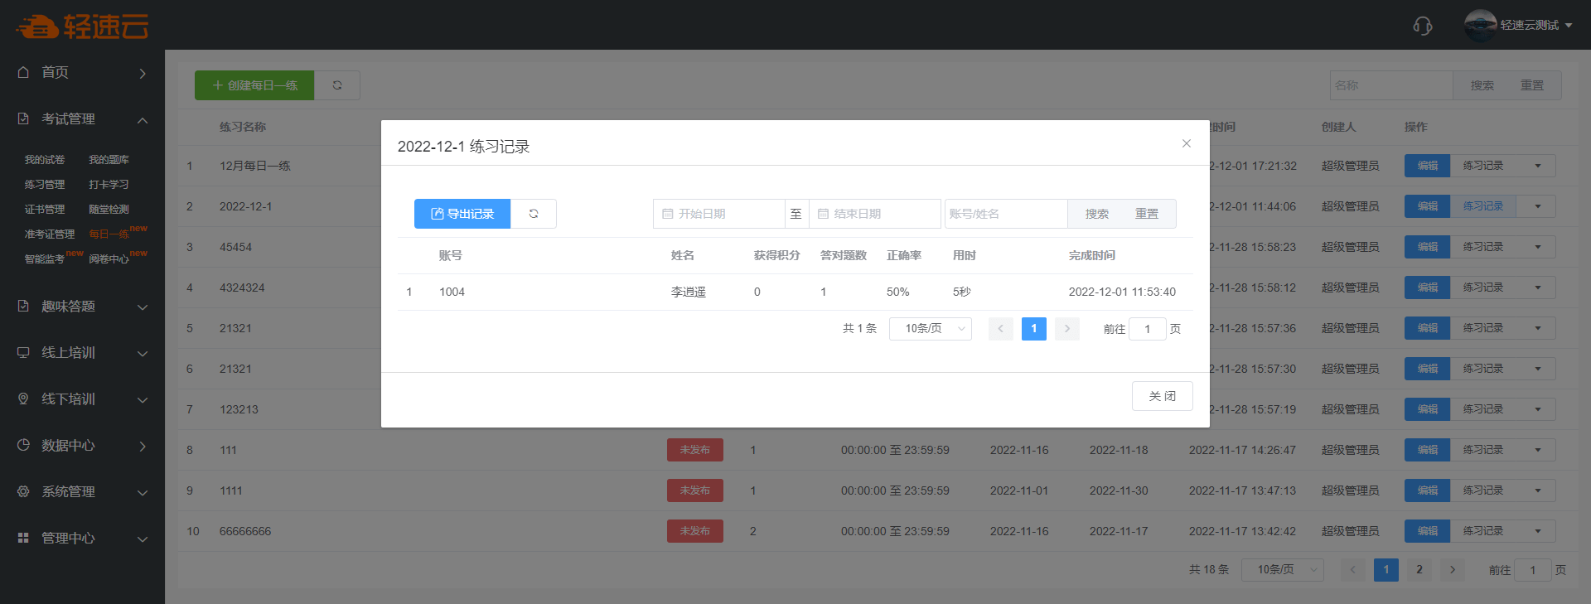Go to next page in dialog pagination

click(x=1066, y=329)
